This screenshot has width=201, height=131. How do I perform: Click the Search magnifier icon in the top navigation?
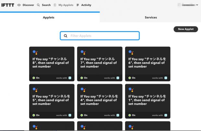tap(38, 5)
